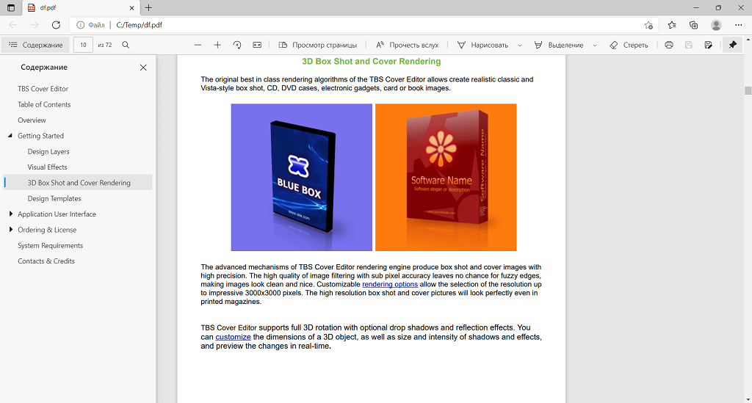Screen dimensions: 752x403
Task: Expand Application User Interface section
Action: click(x=10, y=214)
